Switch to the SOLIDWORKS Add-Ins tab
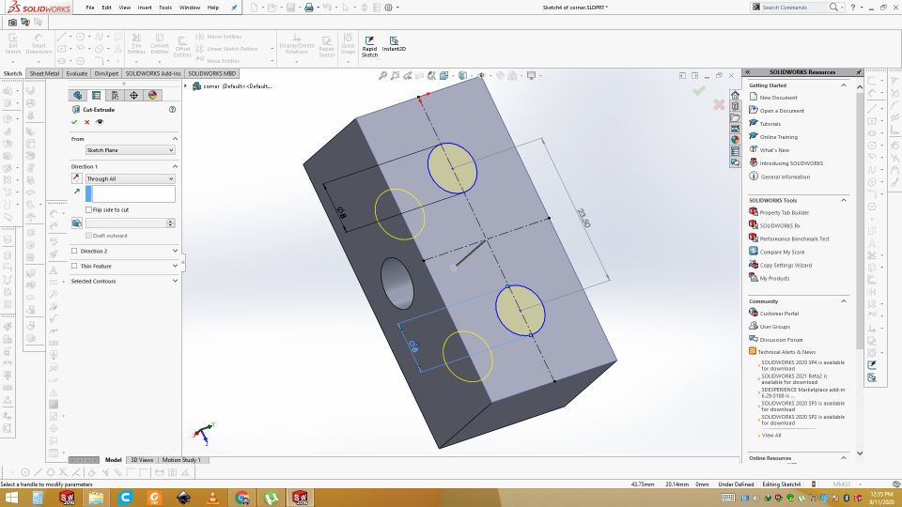The height and width of the screenshot is (507, 902). click(153, 73)
